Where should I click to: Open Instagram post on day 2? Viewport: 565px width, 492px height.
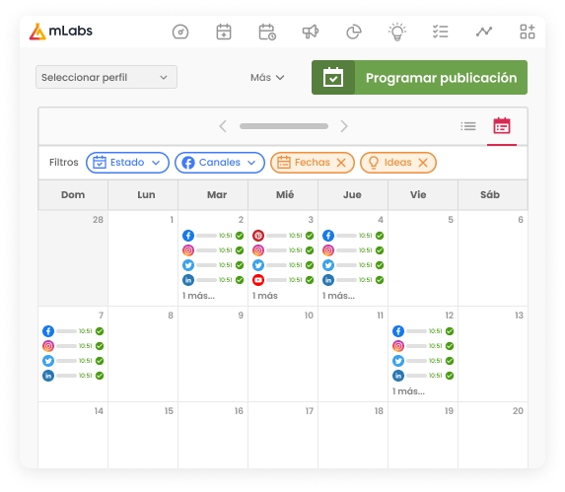coord(213,250)
